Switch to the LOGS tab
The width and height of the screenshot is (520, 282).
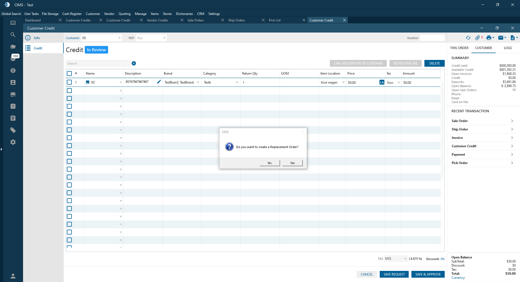(508, 48)
